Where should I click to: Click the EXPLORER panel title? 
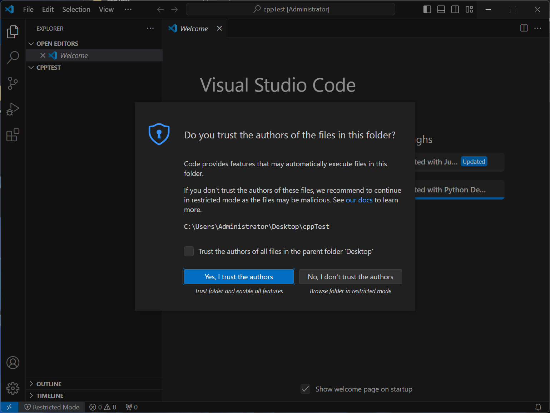[50, 29]
